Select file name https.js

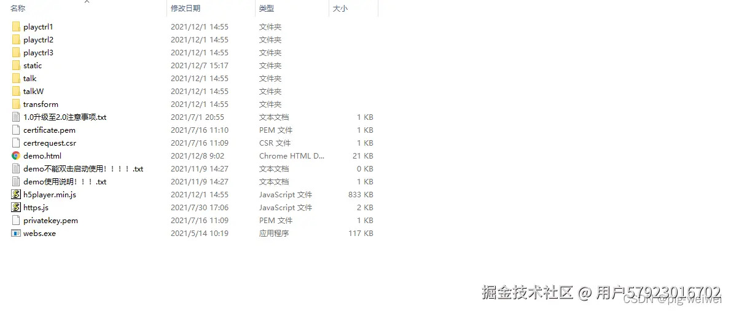[36, 208]
